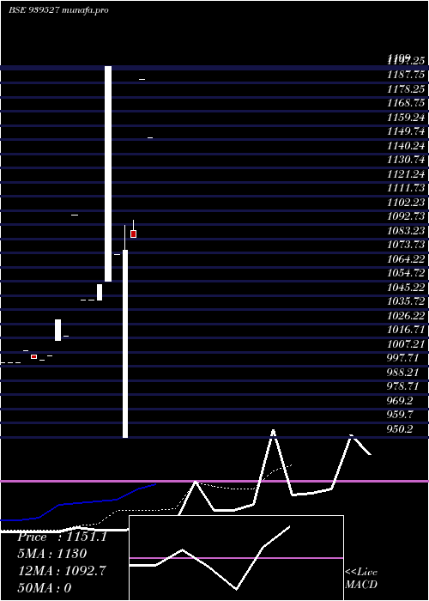The height and width of the screenshot is (601, 429).
Task: Click the <<Live MACD label
Action: click(x=361, y=579)
